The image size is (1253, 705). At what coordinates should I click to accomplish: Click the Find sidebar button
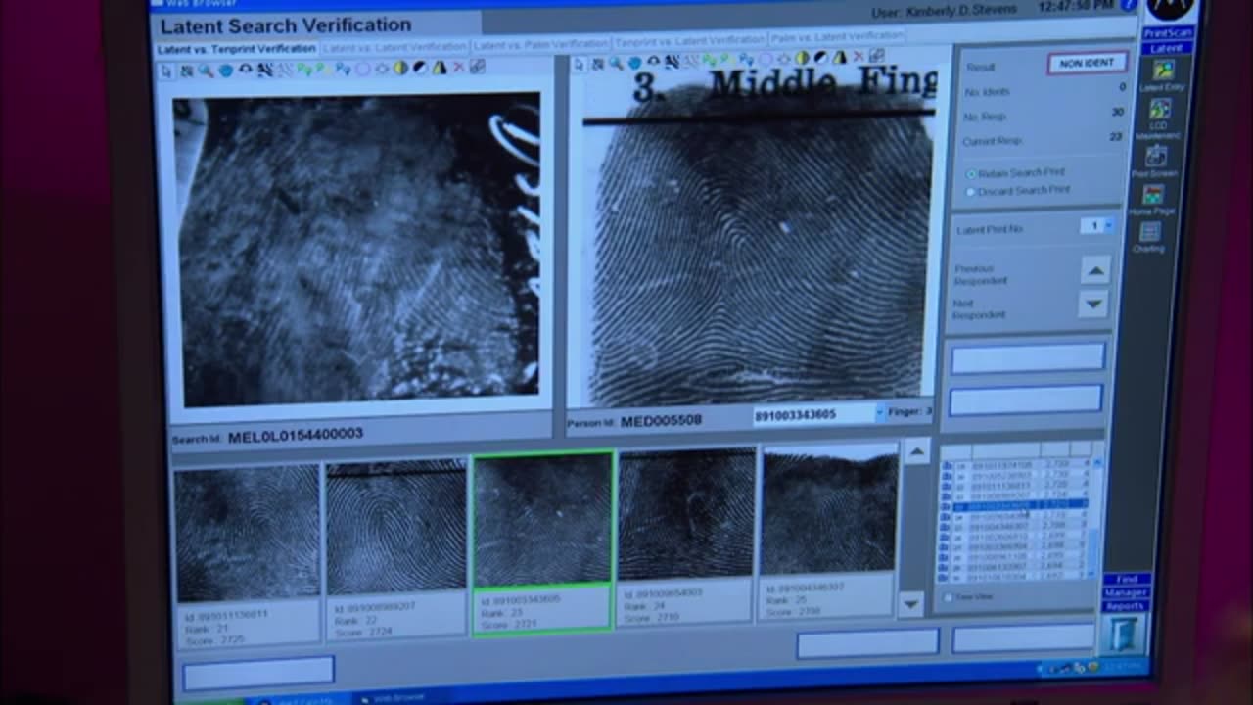click(1127, 580)
